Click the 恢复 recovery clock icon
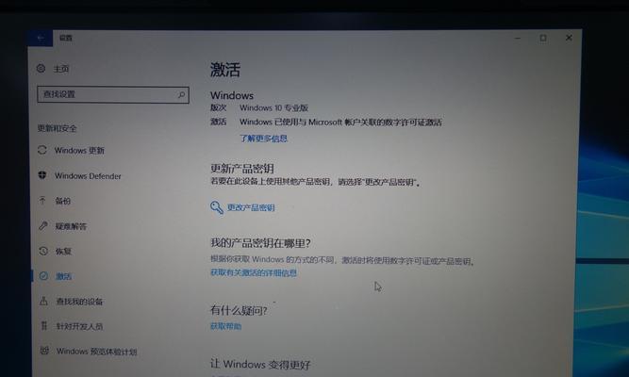Viewport: 629px width, 377px height. pyautogui.click(x=43, y=251)
